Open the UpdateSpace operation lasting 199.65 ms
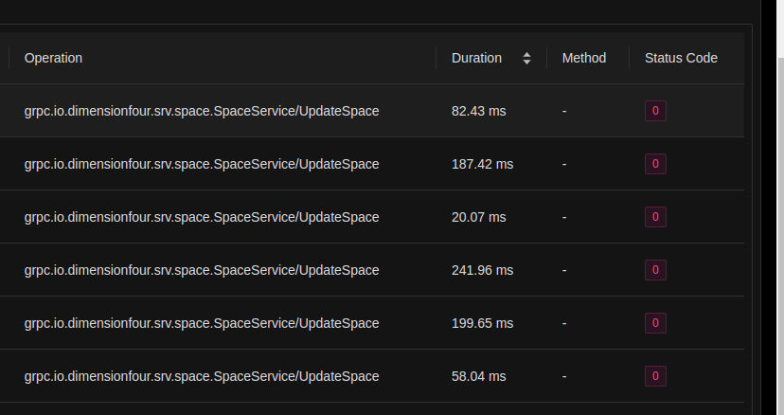The height and width of the screenshot is (415, 784). [202, 323]
